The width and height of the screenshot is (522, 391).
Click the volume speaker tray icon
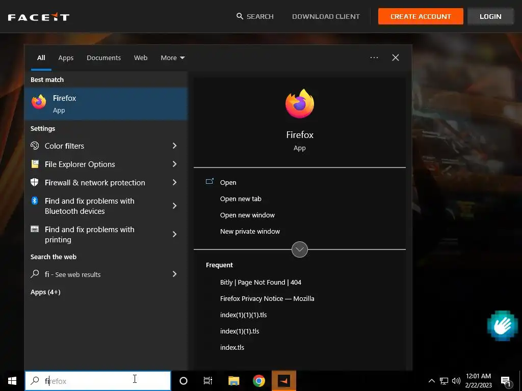[456, 381]
